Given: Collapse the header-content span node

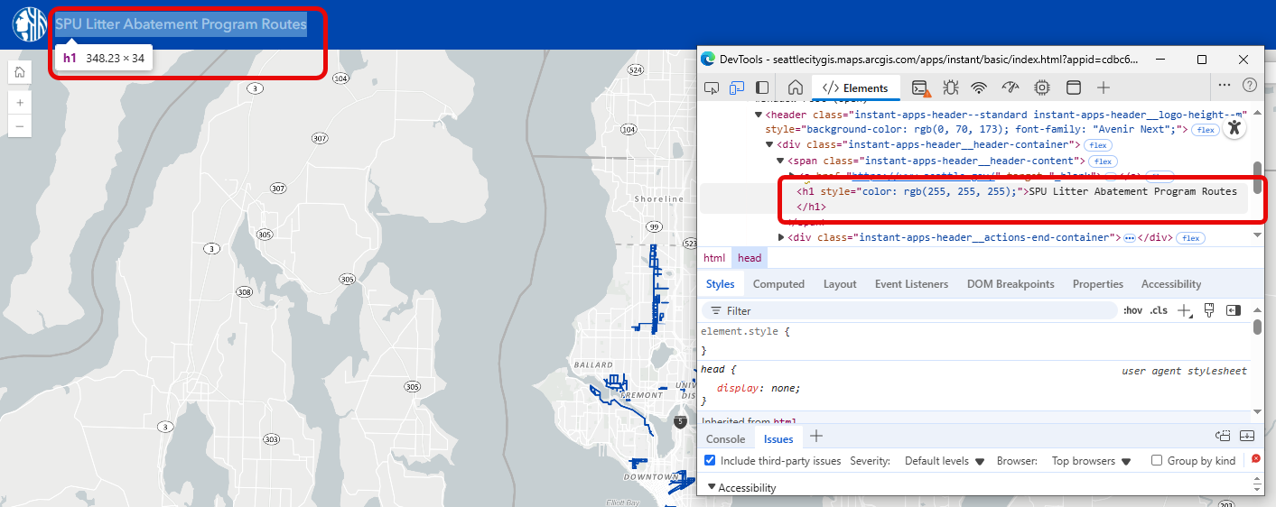Looking at the screenshot, I should pos(780,161).
